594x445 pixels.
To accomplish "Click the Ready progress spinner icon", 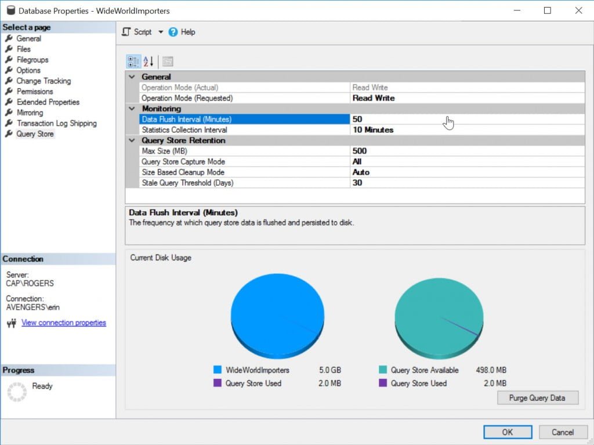I will pyautogui.click(x=17, y=392).
